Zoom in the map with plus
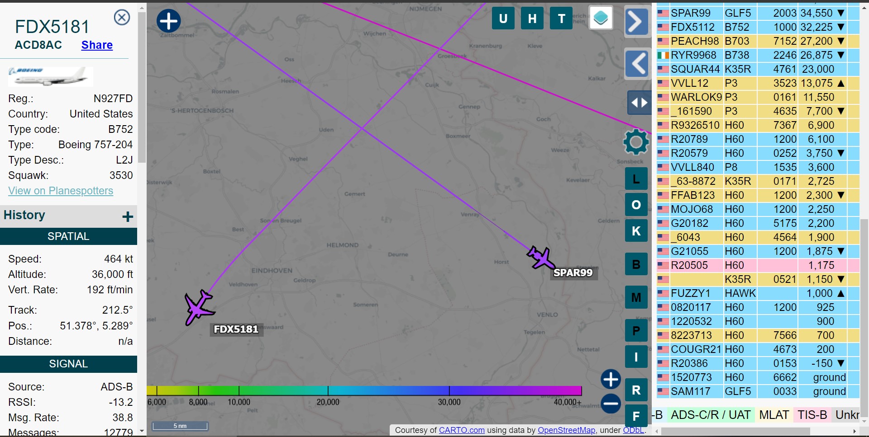869x437 pixels. tap(611, 379)
